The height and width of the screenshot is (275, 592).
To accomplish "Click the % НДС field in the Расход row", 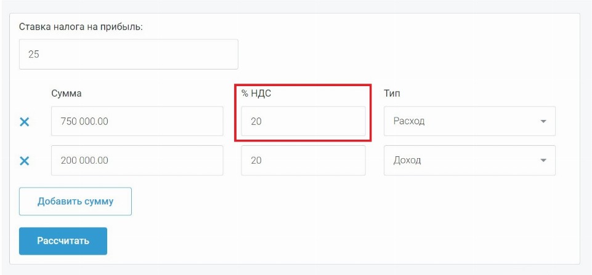I will pos(303,122).
